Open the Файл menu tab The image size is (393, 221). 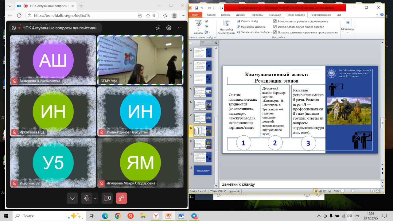tap(195, 15)
